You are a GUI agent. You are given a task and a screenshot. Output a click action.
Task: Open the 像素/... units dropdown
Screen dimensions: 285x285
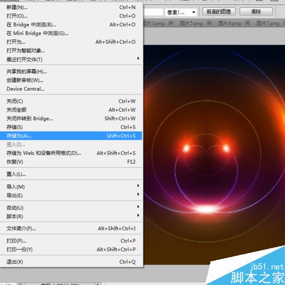[x=181, y=13]
